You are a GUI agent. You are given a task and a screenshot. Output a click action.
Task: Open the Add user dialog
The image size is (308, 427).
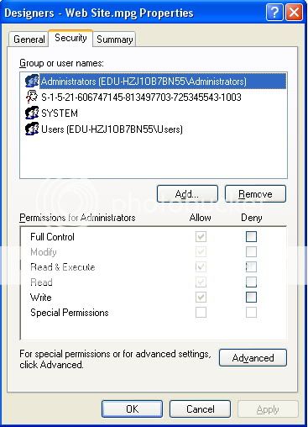click(187, 194)
